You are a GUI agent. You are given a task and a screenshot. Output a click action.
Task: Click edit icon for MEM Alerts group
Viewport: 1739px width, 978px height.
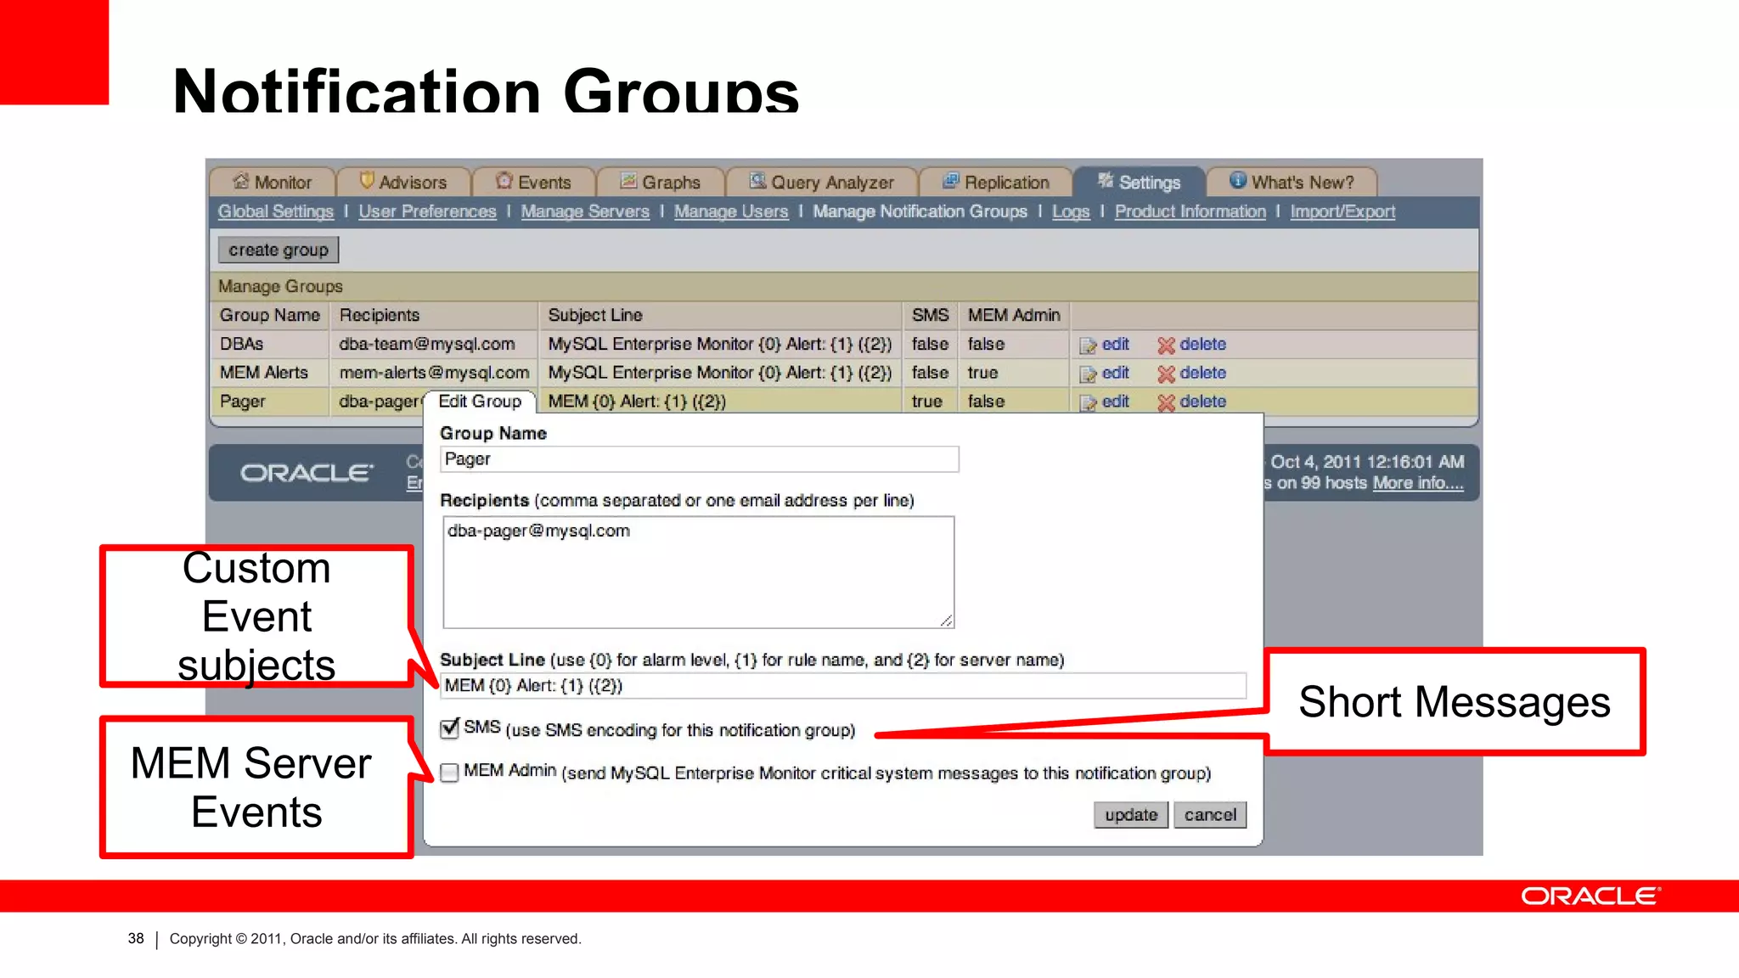[1088, 374]
